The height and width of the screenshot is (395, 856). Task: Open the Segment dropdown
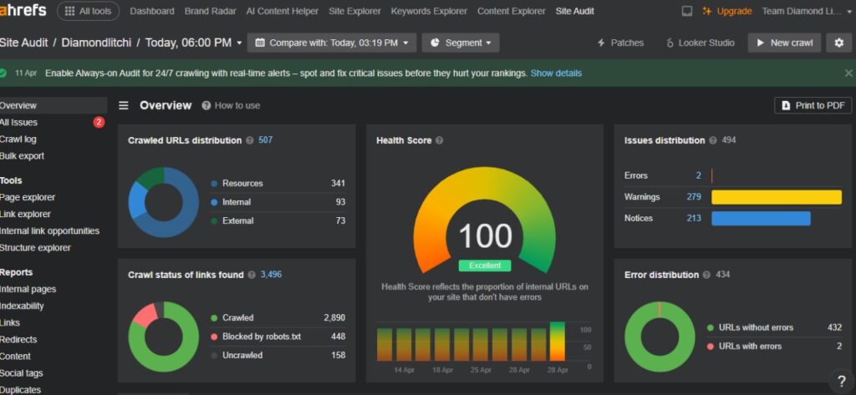click(461, 43)
